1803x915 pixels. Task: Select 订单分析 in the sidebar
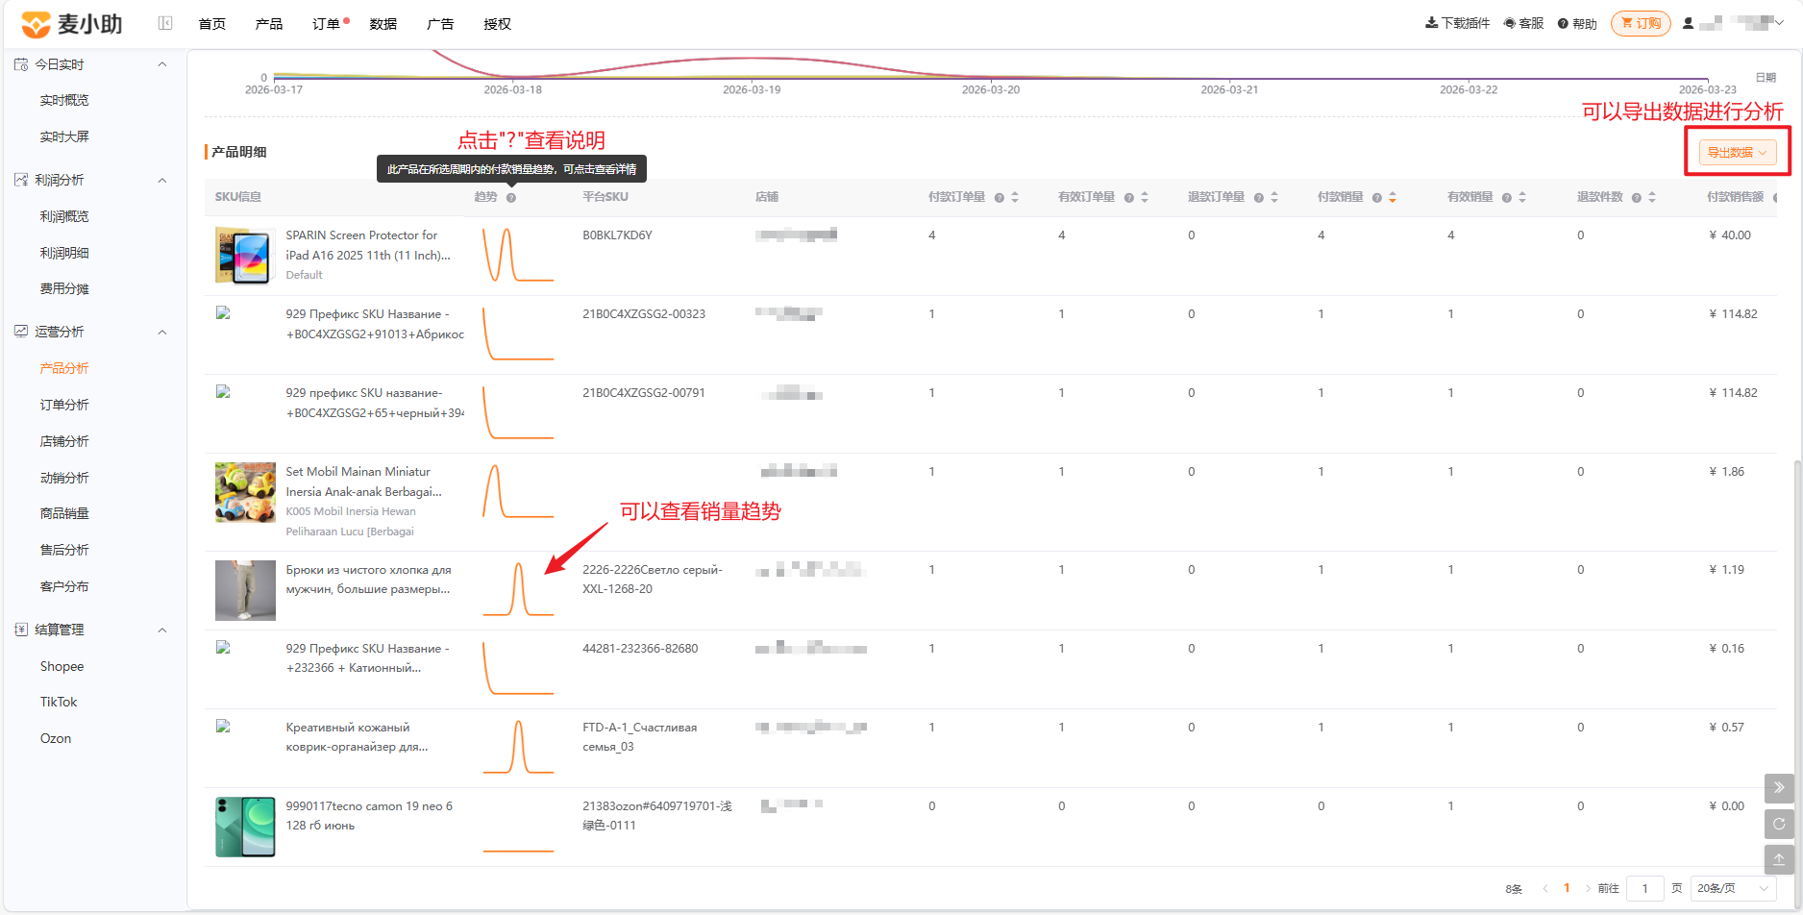tap(64, 405)
